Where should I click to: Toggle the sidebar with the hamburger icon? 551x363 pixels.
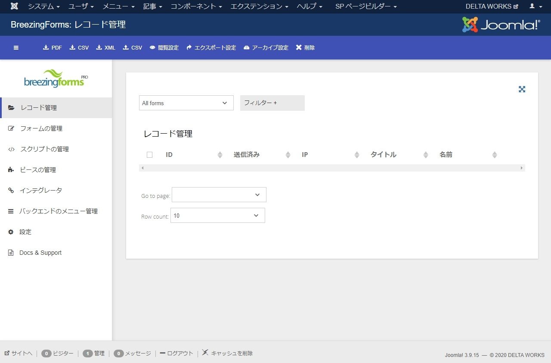pyautogui.click(x=16, y=47)
